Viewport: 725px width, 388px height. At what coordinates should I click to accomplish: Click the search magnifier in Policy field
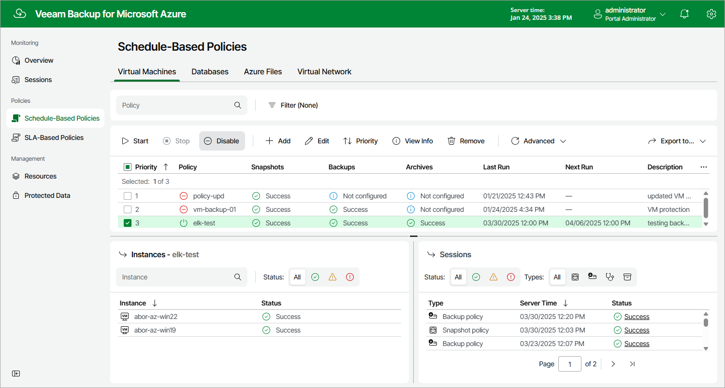click(x=238, y=105)
